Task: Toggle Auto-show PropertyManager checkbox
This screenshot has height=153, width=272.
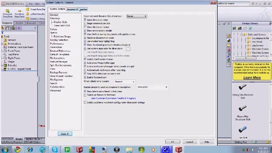Action: 85,63
